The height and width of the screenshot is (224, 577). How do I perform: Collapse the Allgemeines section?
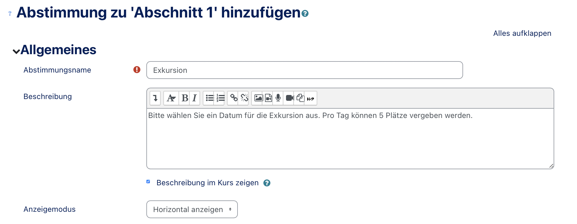coord(16,51)
